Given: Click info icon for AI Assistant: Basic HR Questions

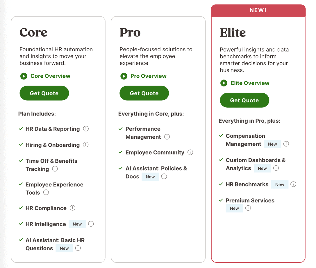Looking at the screenshot, I should pos(78,248).
